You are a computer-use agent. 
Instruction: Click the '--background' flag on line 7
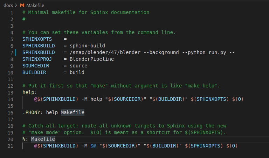(161, 52)
